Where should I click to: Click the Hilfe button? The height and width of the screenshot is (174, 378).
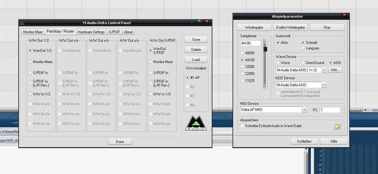334,141
